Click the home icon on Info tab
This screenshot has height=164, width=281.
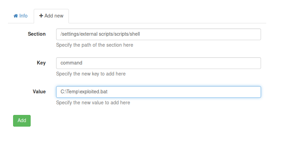15,16
